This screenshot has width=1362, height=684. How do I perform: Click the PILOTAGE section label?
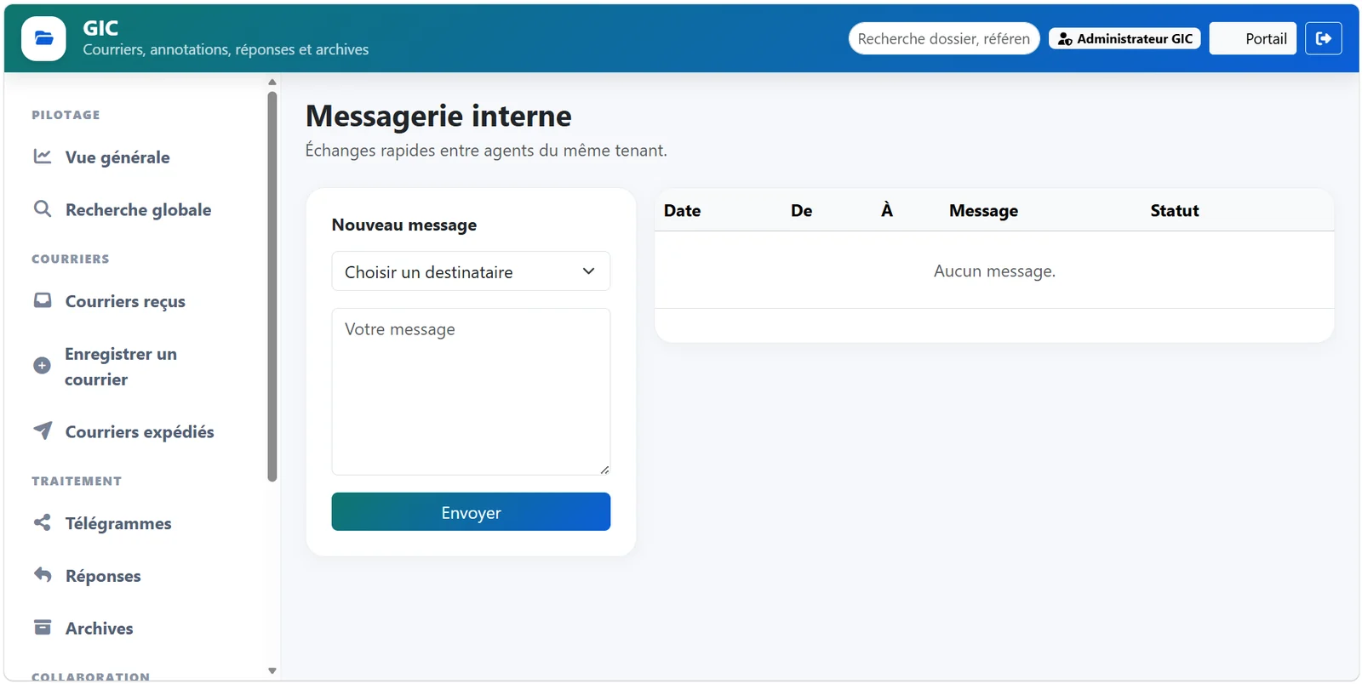[66, 115]
